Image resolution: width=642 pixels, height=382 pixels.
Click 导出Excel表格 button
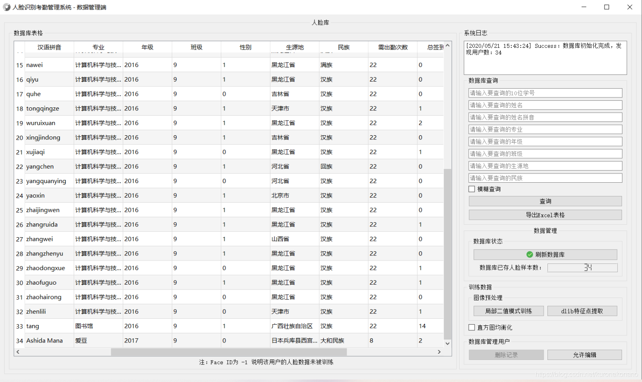[x=545, y=215]
